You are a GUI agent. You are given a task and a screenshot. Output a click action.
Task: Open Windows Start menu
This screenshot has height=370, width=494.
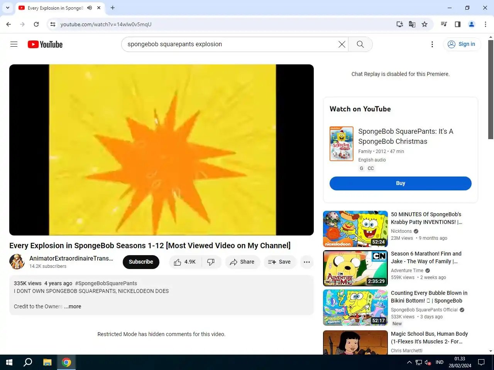point(9,362)
